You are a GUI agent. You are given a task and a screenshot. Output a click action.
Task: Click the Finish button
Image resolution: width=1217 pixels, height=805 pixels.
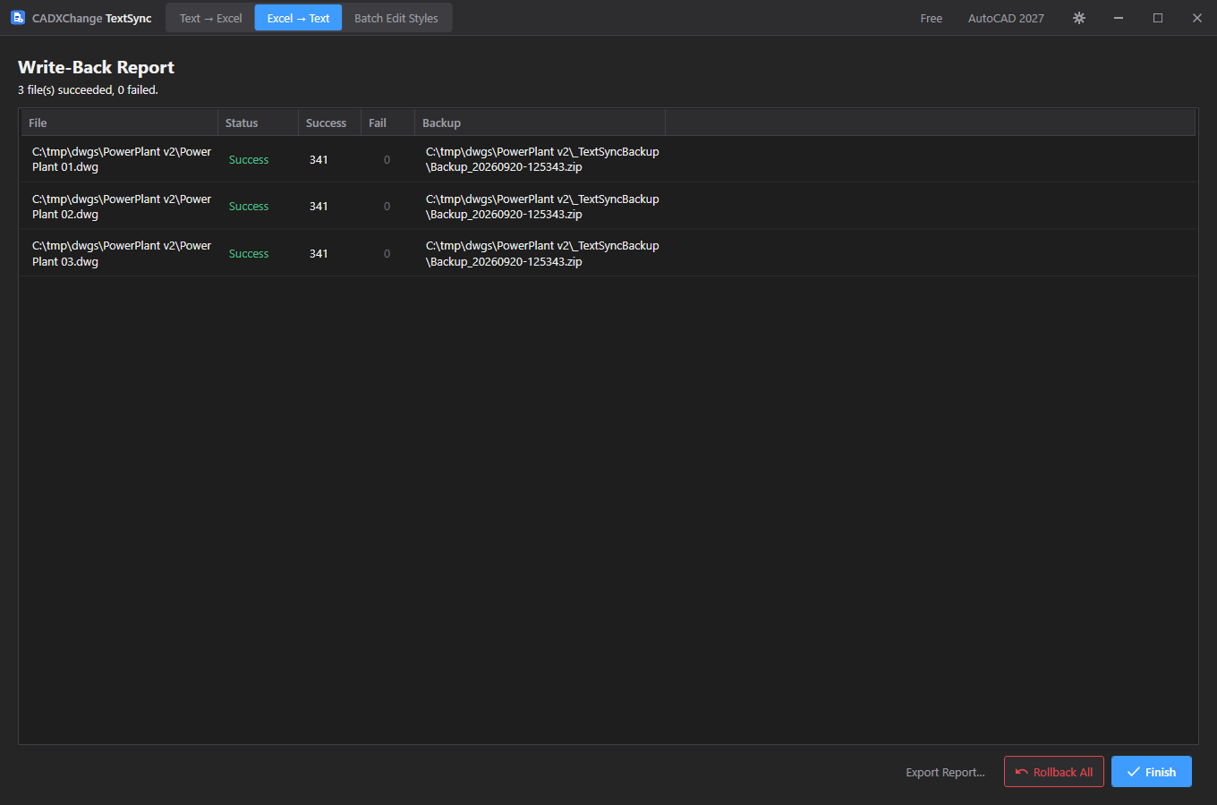(1152, 772)
